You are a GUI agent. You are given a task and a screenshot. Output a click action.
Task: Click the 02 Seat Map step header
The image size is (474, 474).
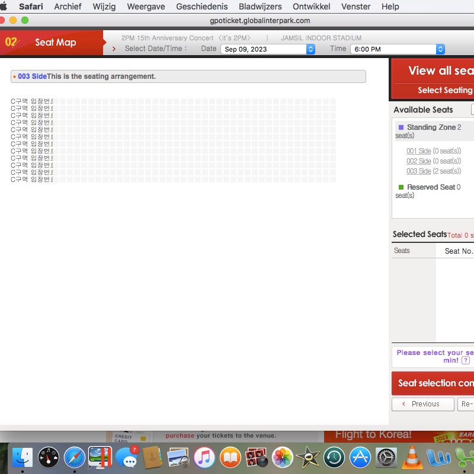[x=52, y=42]
